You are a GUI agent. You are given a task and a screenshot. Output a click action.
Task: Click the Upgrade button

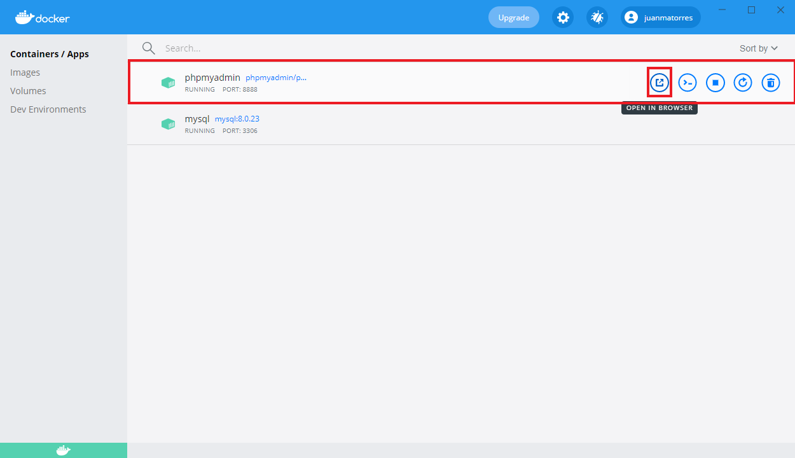pyautogui.click(x=513, y=18)
